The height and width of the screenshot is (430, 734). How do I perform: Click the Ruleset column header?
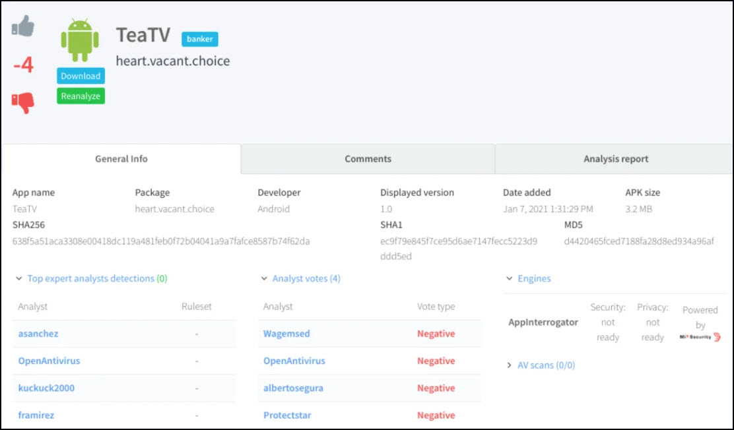coord(197,307)
